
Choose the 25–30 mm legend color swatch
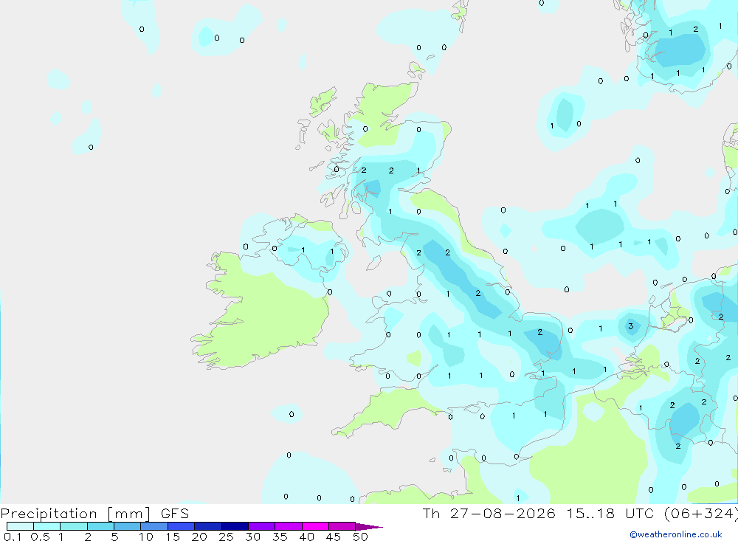click(x=235, y=526)
